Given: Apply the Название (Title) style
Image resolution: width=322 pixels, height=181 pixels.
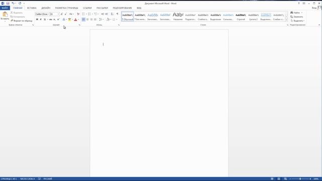Looking at the screenshot, I should pyautogui.click(x=178, y=17).
